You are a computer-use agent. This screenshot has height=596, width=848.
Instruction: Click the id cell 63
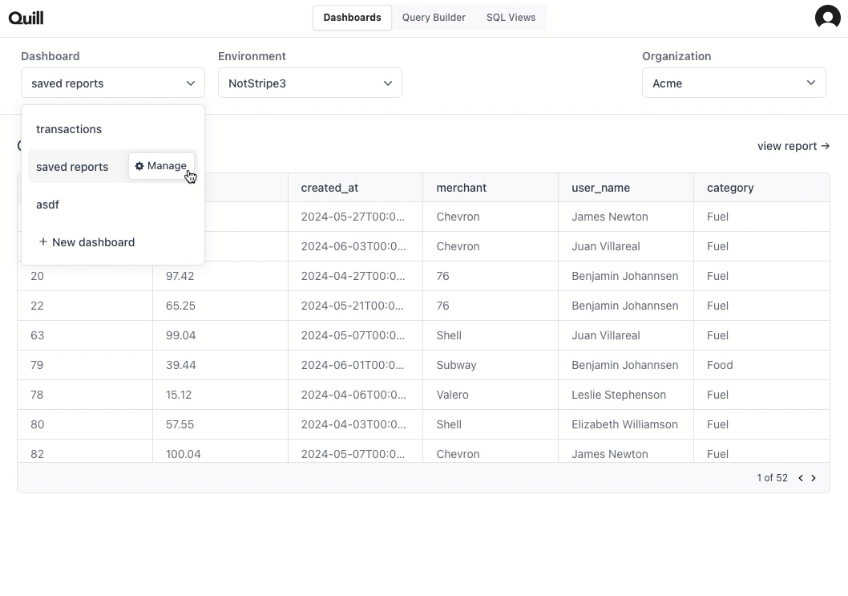pos(85,335)
